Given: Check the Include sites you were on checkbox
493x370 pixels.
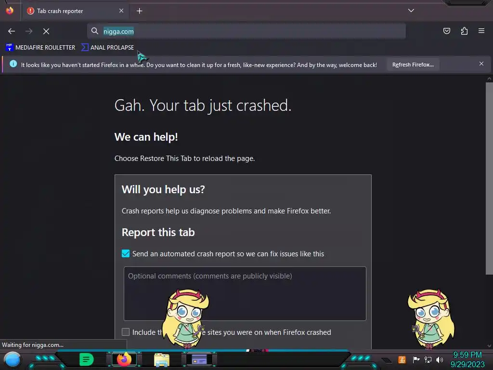Looking at the screenshot, I should pyautogui.click(x=126, y=332).
